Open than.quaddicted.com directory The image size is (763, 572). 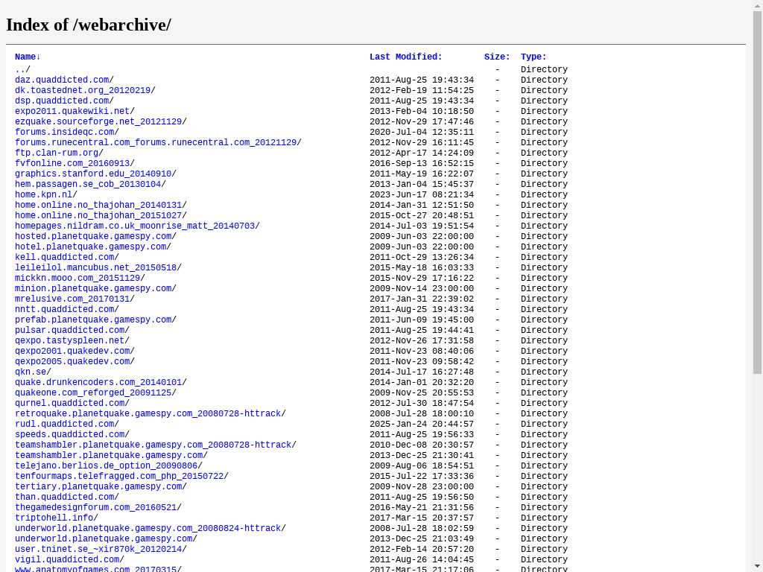(65, 498)
